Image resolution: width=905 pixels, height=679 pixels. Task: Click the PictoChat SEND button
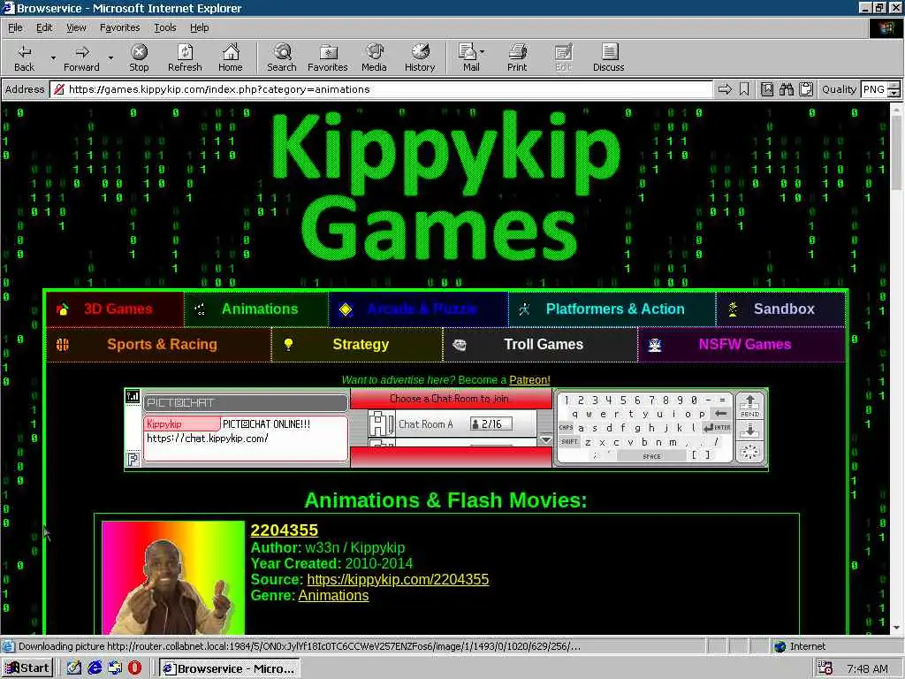coord(749,406)
